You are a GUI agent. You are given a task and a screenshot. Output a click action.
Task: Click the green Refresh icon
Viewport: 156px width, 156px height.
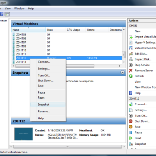(x=131, y=76)
